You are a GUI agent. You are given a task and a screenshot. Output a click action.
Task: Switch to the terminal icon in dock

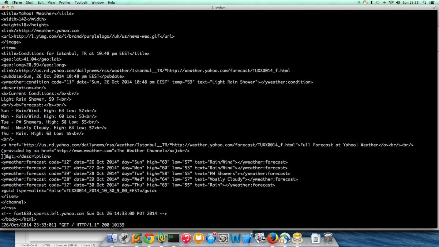[x=174, y=238]
